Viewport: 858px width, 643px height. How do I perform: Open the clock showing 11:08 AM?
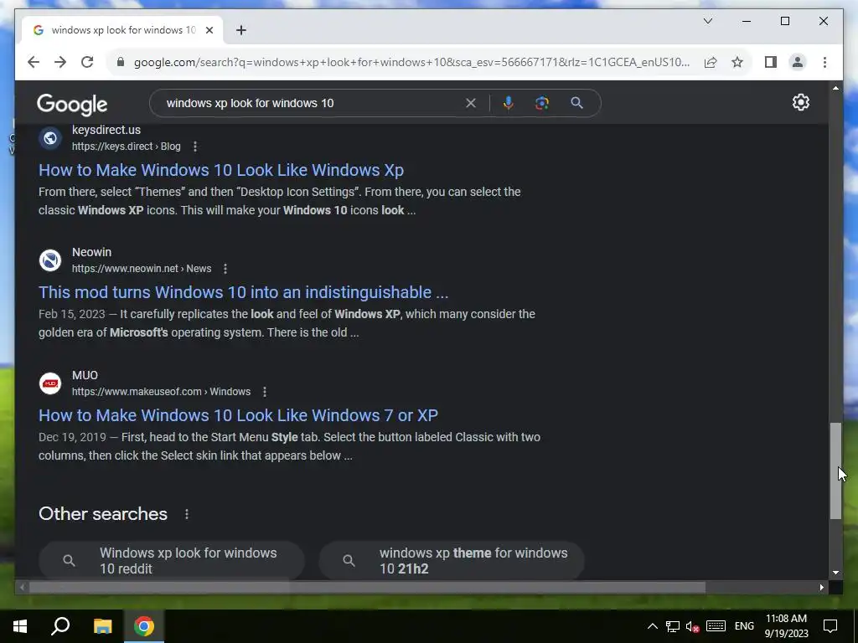coord(786,626)
